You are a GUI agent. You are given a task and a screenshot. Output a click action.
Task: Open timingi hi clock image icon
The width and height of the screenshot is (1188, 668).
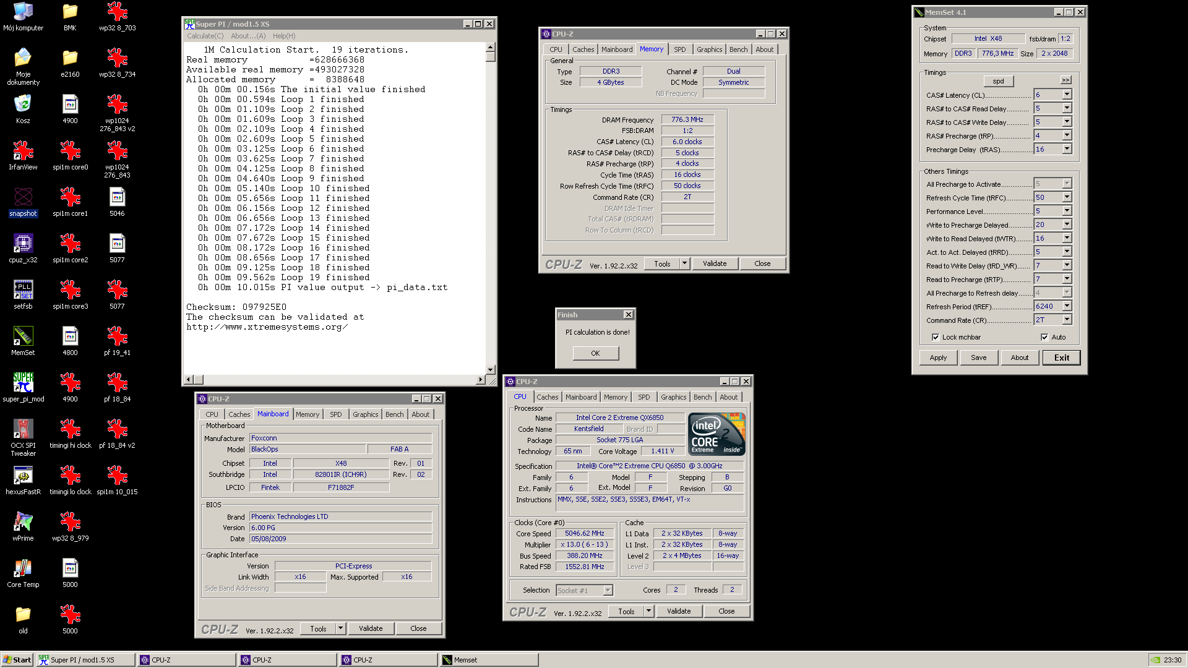pos(70,434)
